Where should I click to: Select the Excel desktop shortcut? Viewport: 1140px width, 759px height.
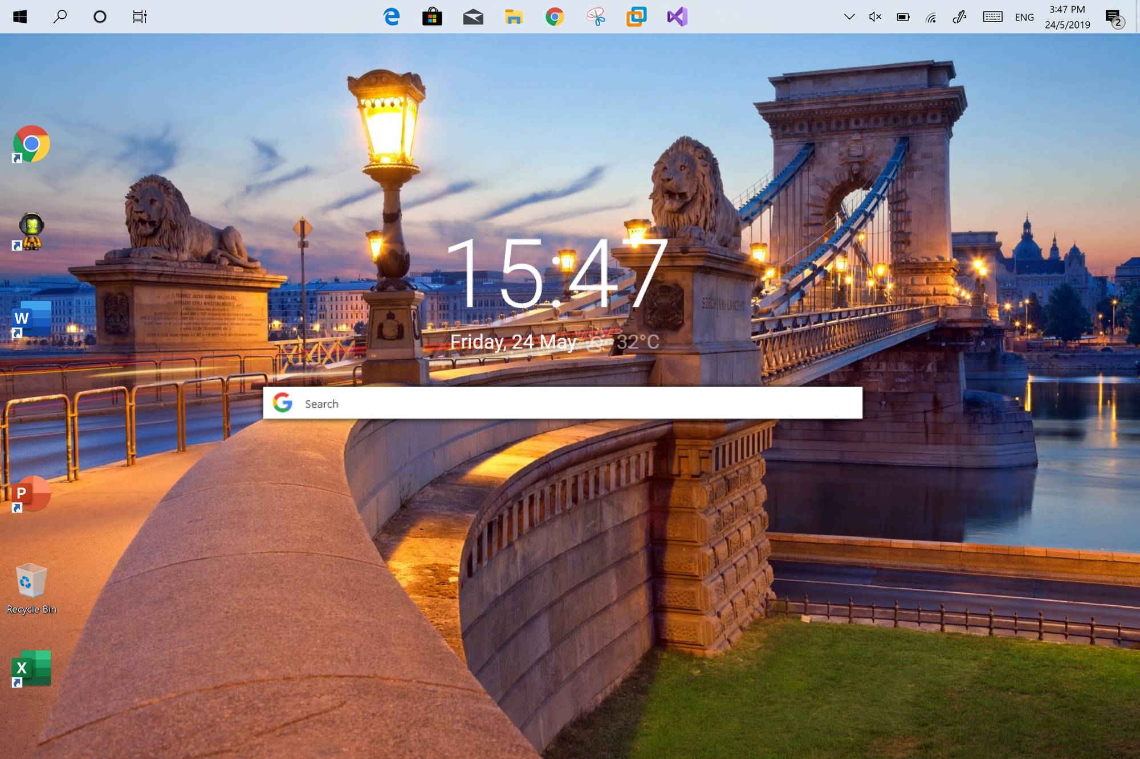(x=31, y=668)
